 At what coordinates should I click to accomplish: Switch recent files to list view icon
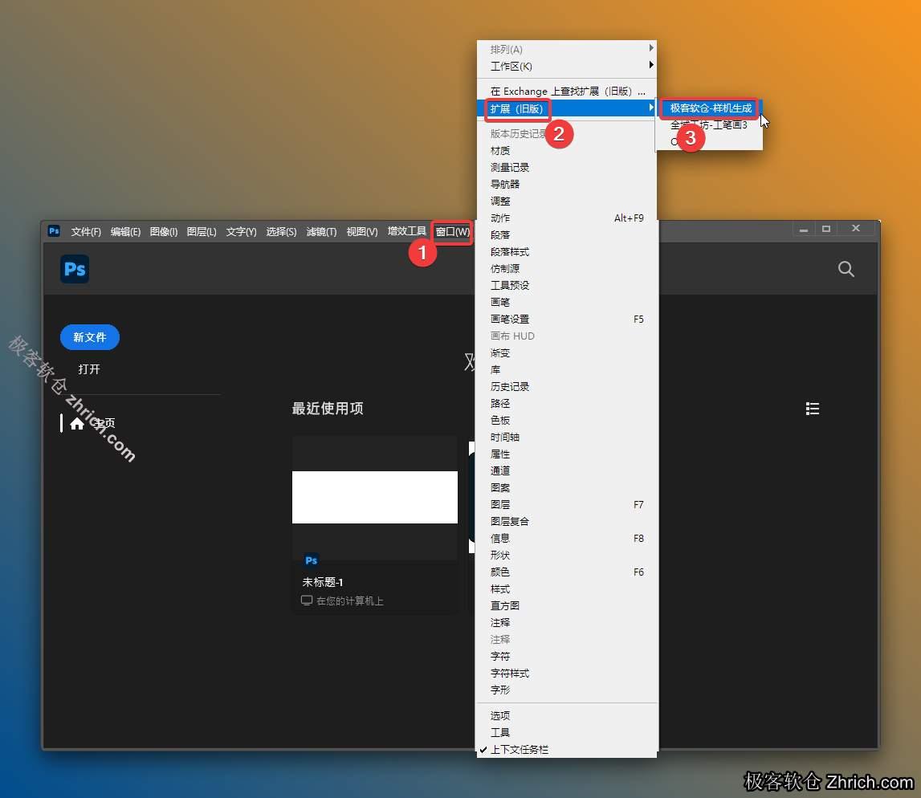[813, 409]
